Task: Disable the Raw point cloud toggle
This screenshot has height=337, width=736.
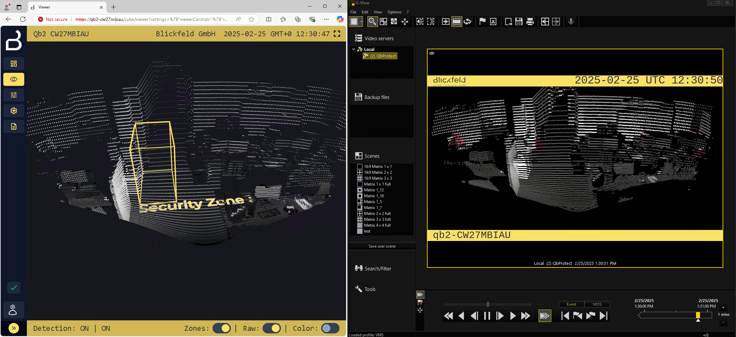Action: click(x=272, y=328)
